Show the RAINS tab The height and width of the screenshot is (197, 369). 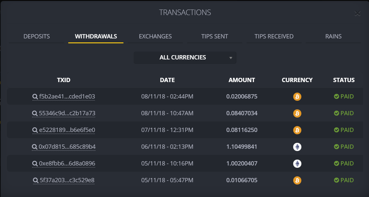click(x=333, y=36)
